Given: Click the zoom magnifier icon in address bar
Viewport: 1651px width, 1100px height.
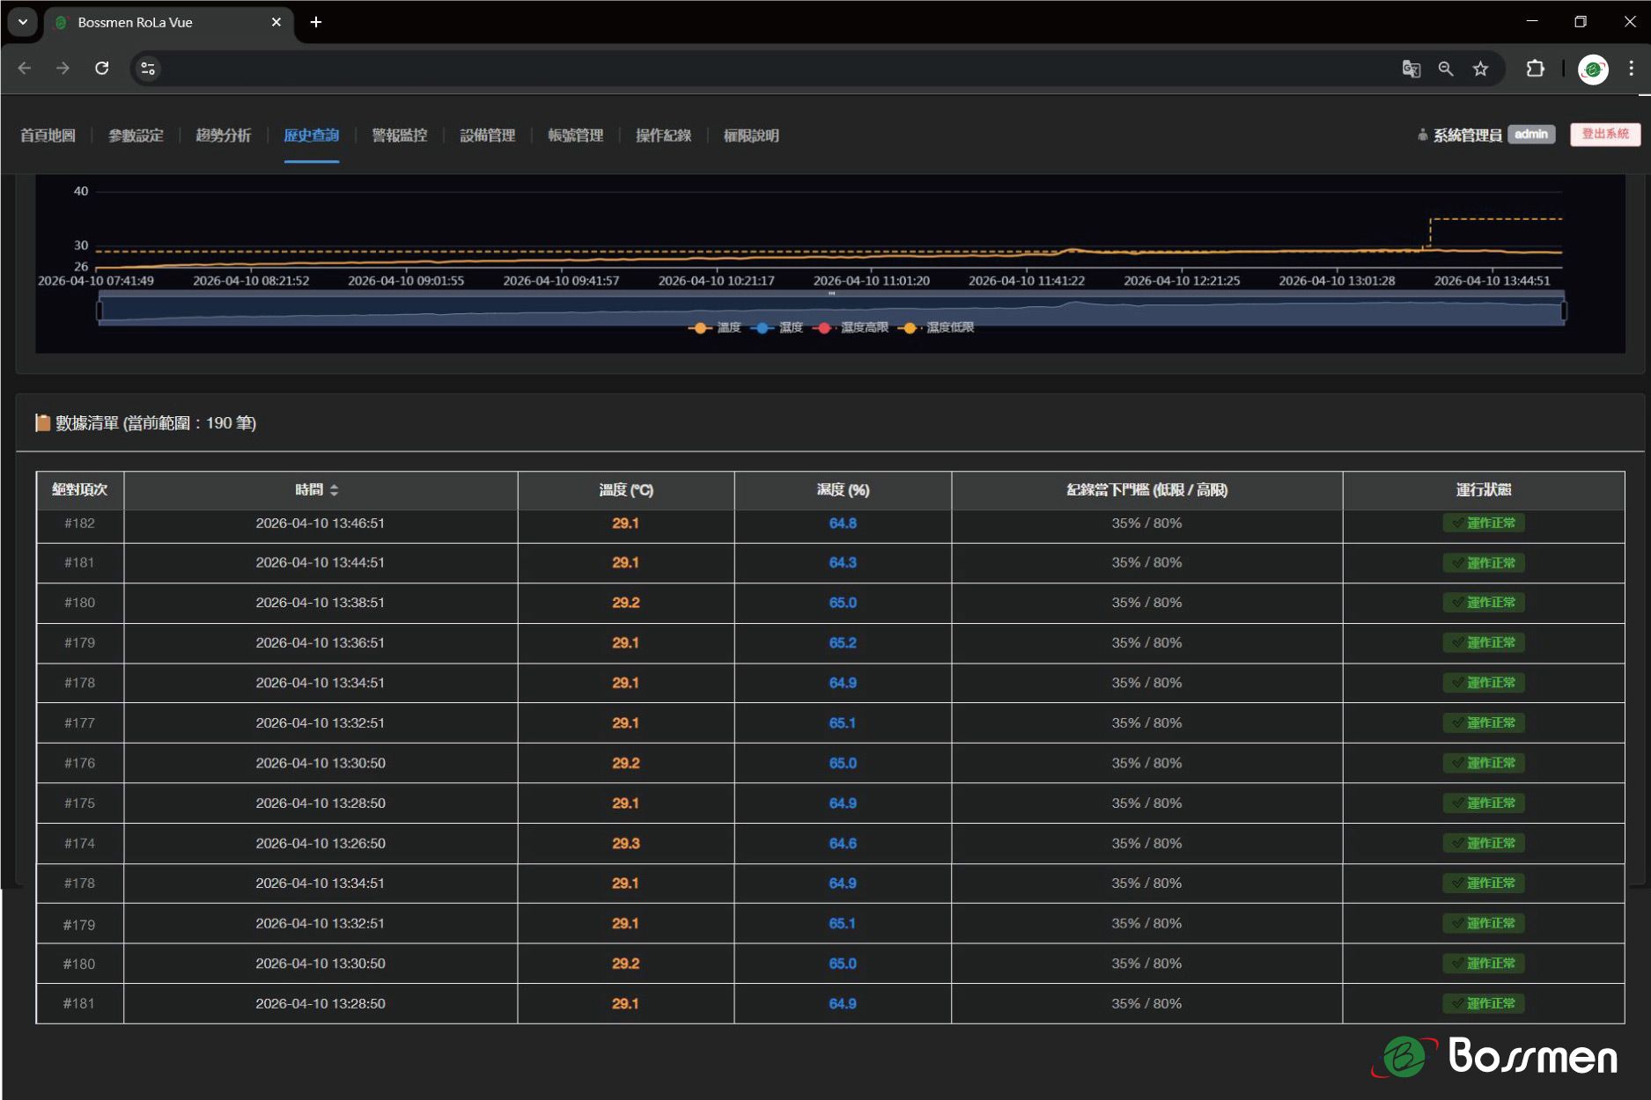Looking at the screenshot, I should tap(1446, 69).
